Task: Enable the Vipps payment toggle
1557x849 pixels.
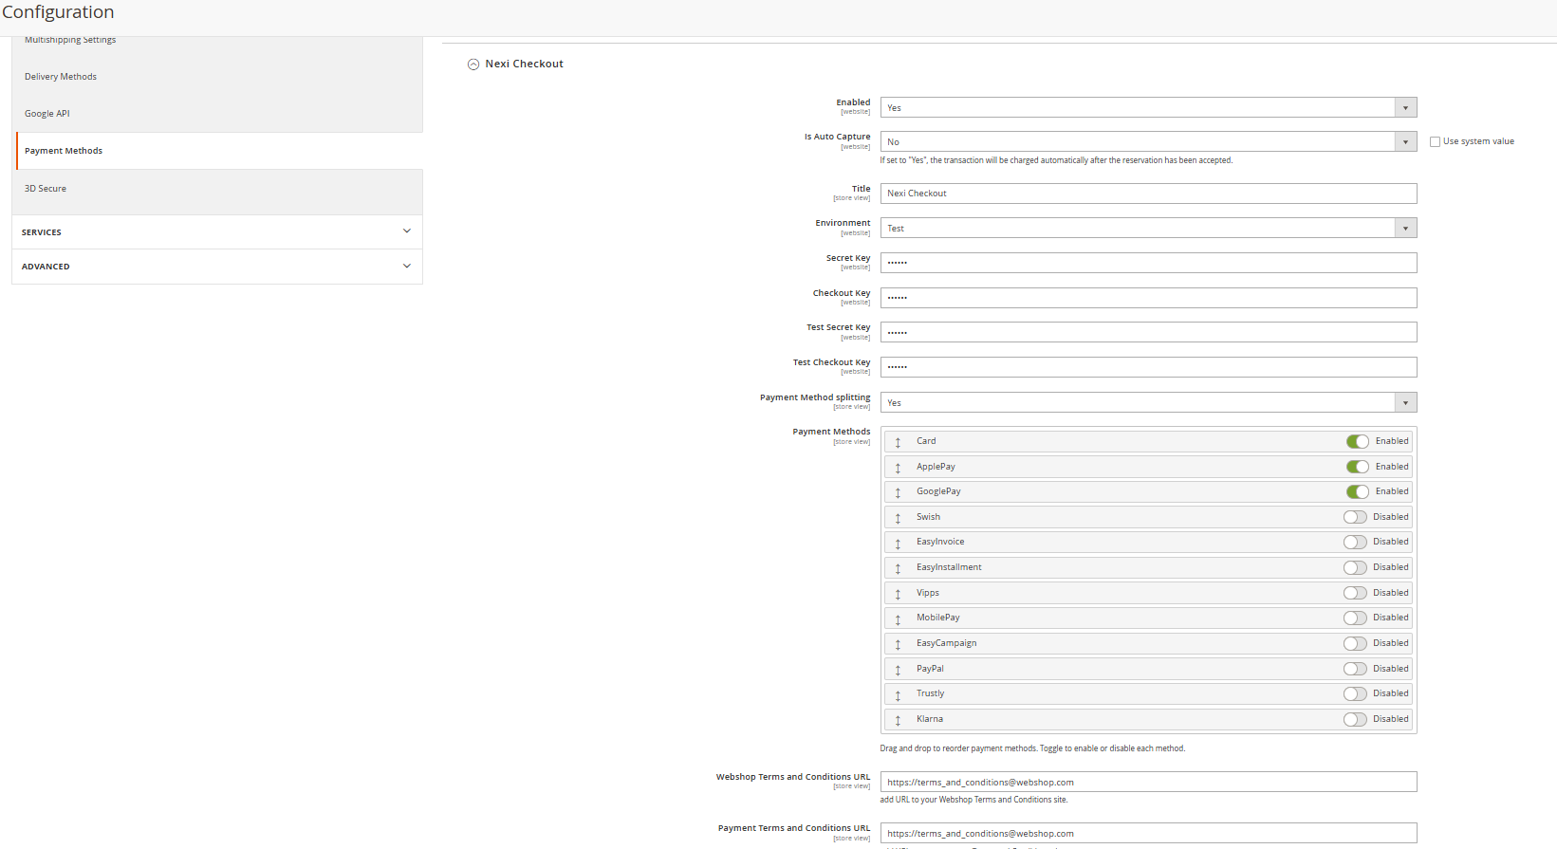Action: click(1355, 593)
